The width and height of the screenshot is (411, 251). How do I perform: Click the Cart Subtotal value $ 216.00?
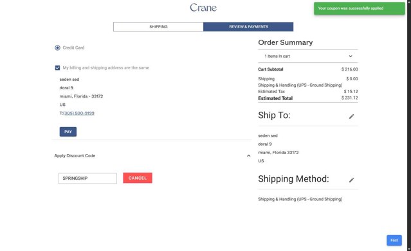[x=349, y=69]
